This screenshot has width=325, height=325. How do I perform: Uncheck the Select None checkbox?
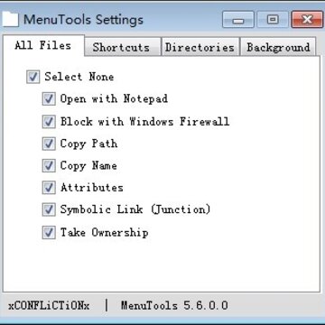pos(32,77)
